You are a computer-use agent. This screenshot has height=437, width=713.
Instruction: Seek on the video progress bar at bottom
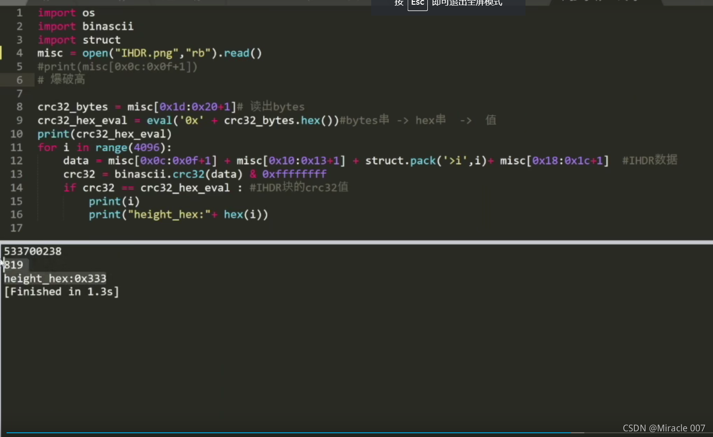(295, 433)
